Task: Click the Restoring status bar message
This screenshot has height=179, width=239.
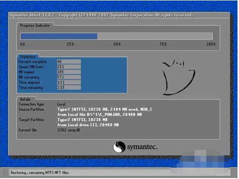Action: click(40, 173)
